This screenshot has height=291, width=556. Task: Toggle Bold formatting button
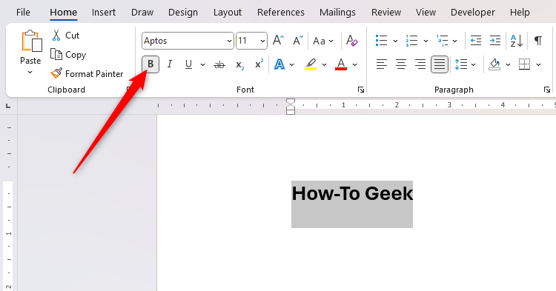pos(150,64)
